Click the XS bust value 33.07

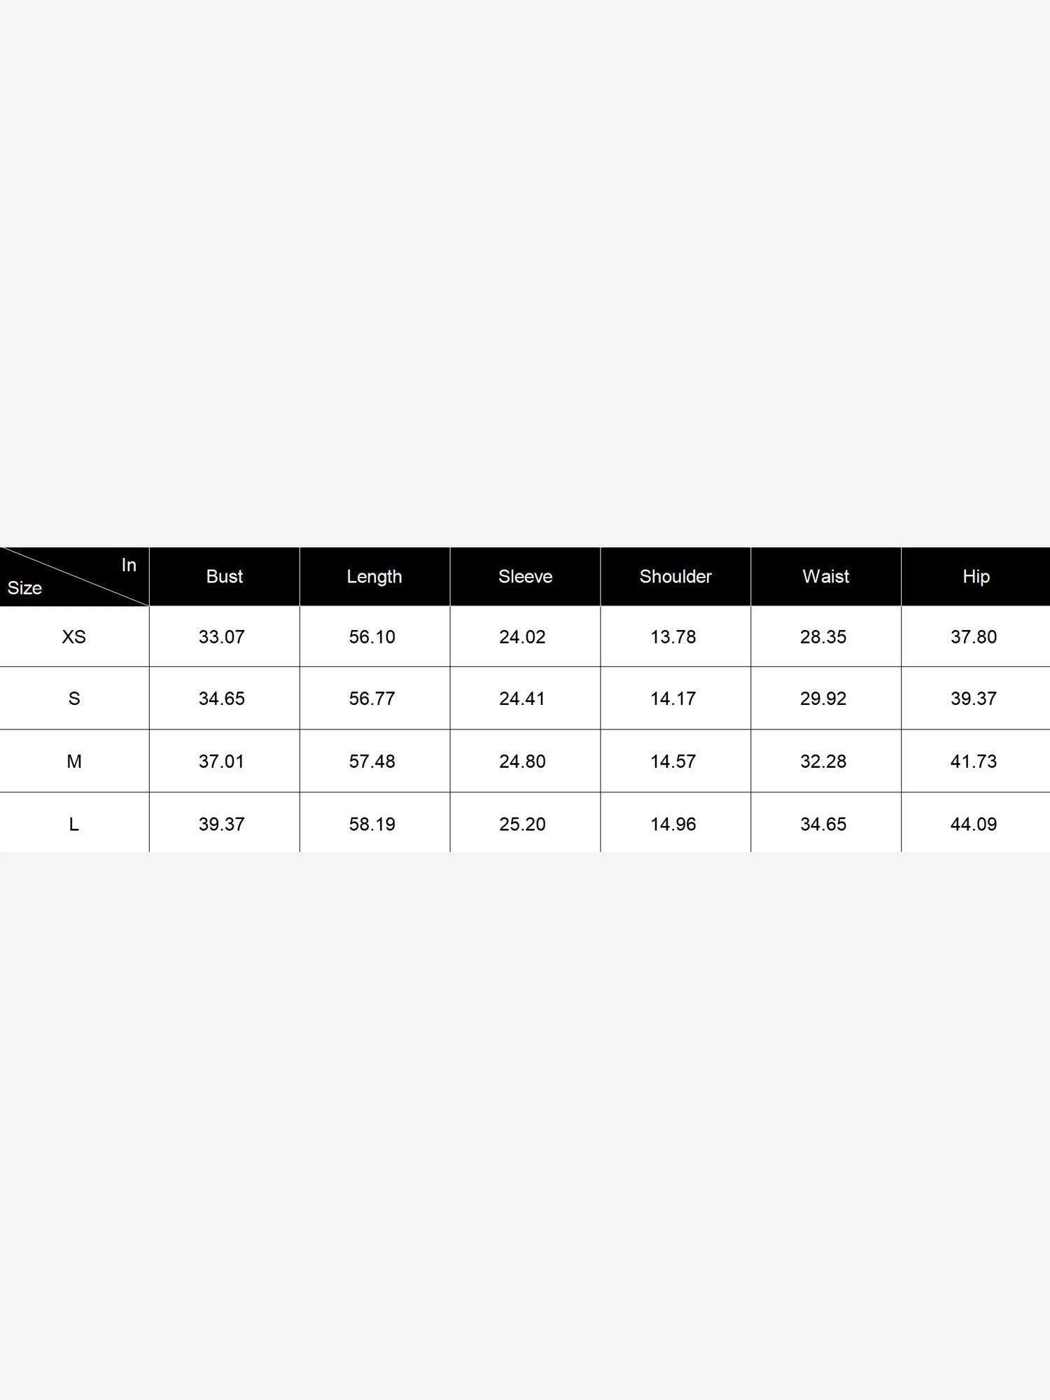tap(222, 636)
